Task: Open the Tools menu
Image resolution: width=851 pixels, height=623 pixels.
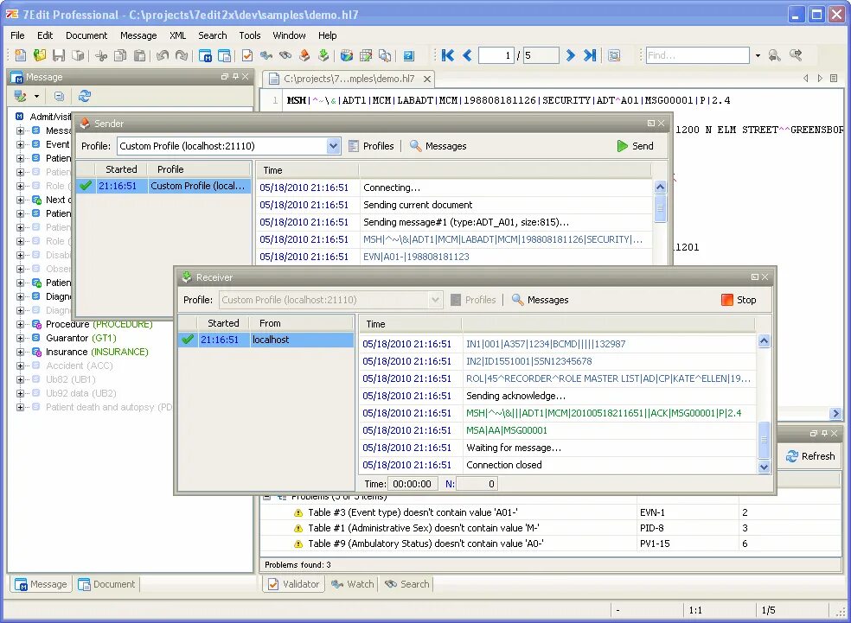Action: (250, 35)
